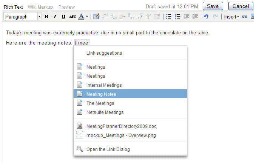Click the text color A swatch

coord(81,17)
